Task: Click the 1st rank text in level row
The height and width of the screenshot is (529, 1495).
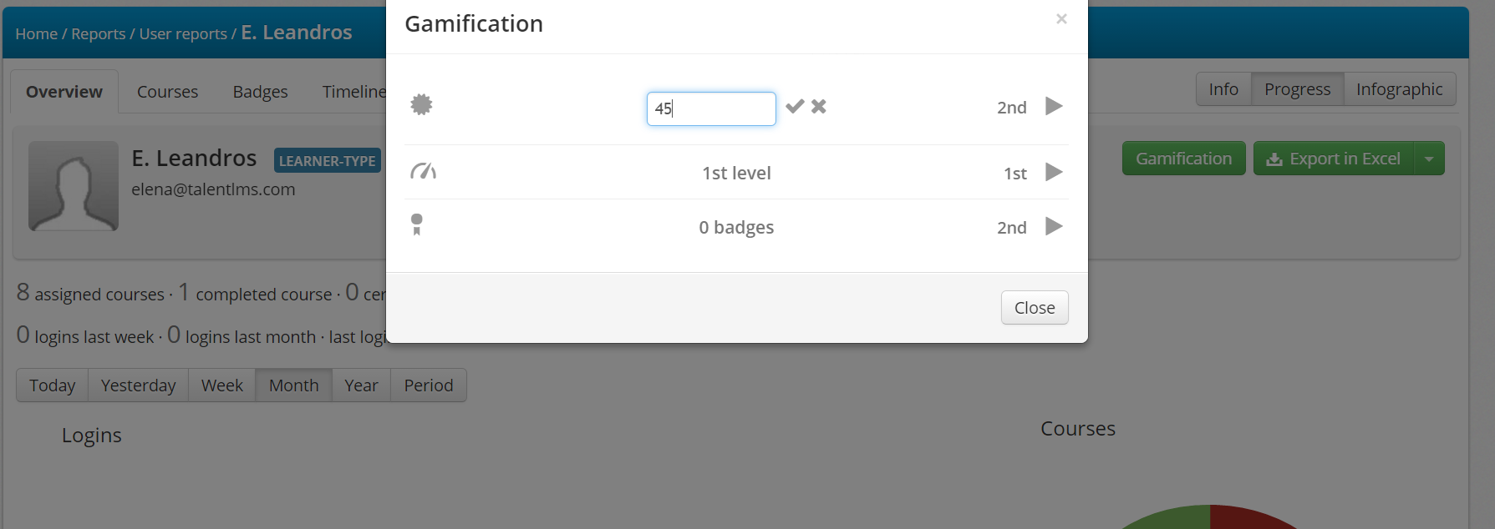Action: [1014, 173]
